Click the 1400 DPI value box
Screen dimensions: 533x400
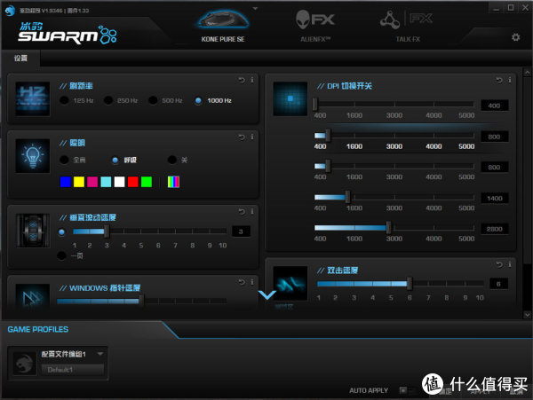click(x=495, y=198)
